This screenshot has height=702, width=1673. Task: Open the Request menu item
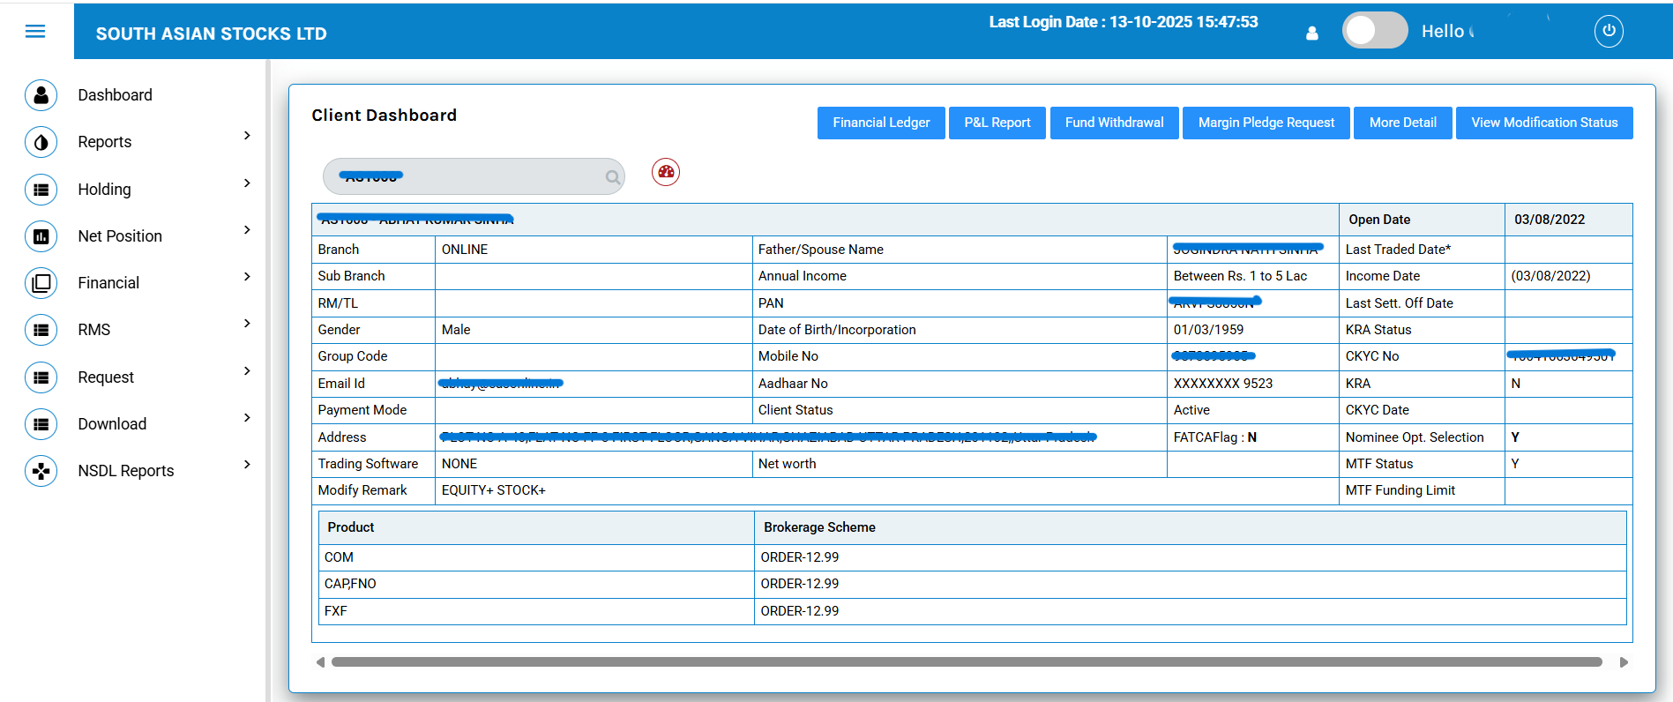pos(106,377)
